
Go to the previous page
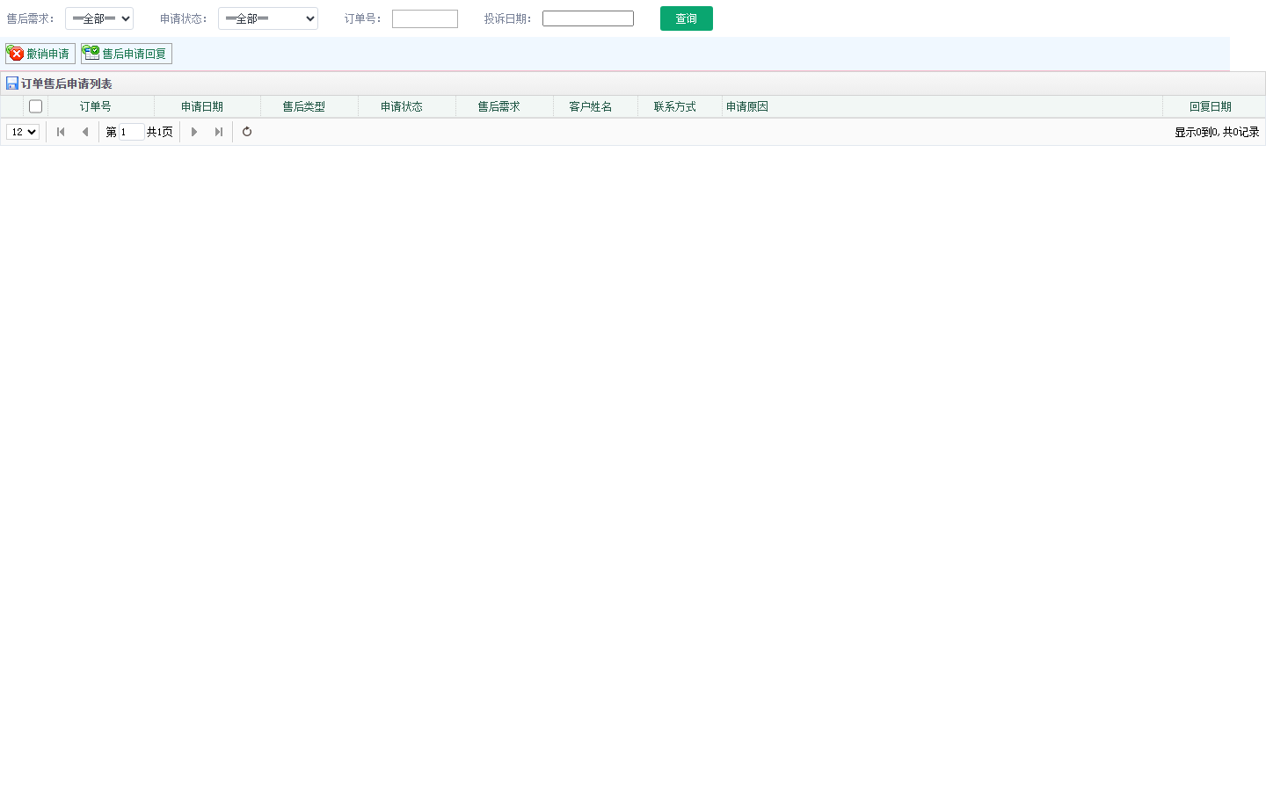[x=85, y=132]
